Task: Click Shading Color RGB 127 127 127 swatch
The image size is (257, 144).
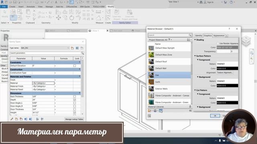Action: coord(227,47)
